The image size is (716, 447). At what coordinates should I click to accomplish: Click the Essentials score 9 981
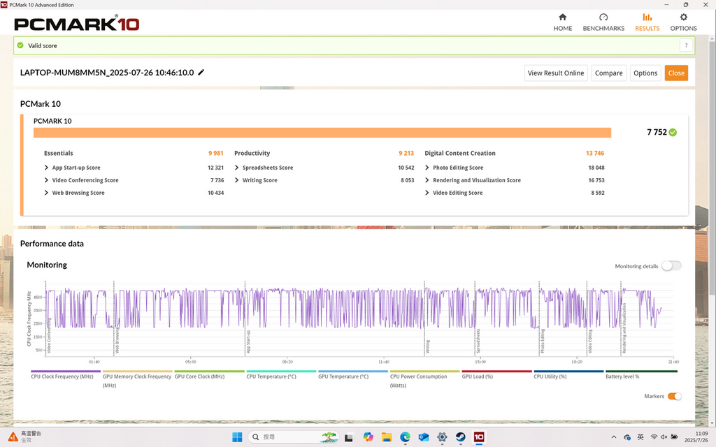(x=215, y=153)
